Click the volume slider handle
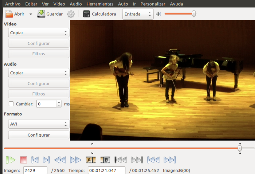Image resolution: width=255 pixels, height=174 pixels. [x=194, y=14]
